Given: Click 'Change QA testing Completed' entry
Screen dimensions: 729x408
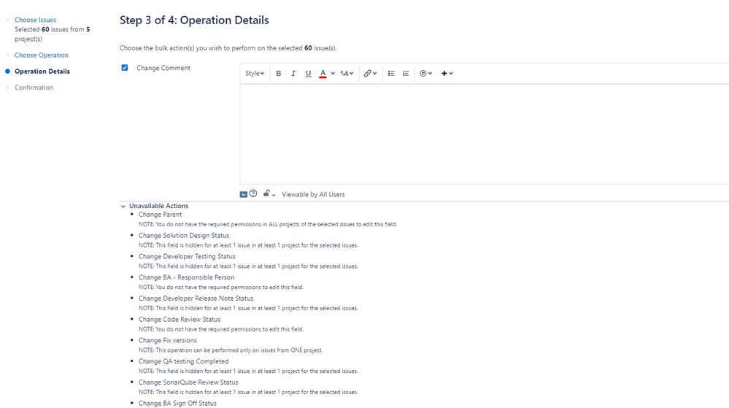Looking at the screenshot, I should (183, 361).
